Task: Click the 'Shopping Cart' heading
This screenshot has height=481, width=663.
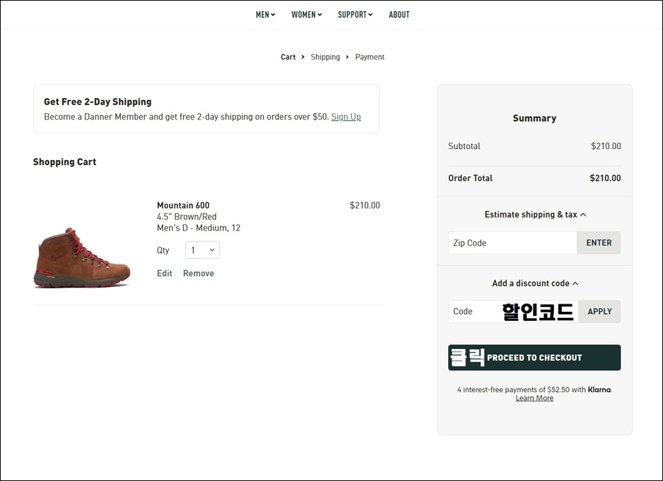Action: point(65,162)
